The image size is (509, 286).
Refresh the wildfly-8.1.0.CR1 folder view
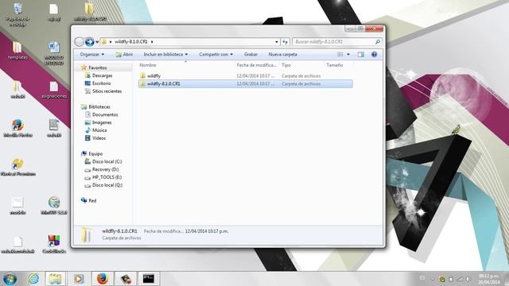(x=285, y=42)
